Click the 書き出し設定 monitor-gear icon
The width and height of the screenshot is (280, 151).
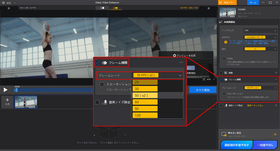coord(224,134)
